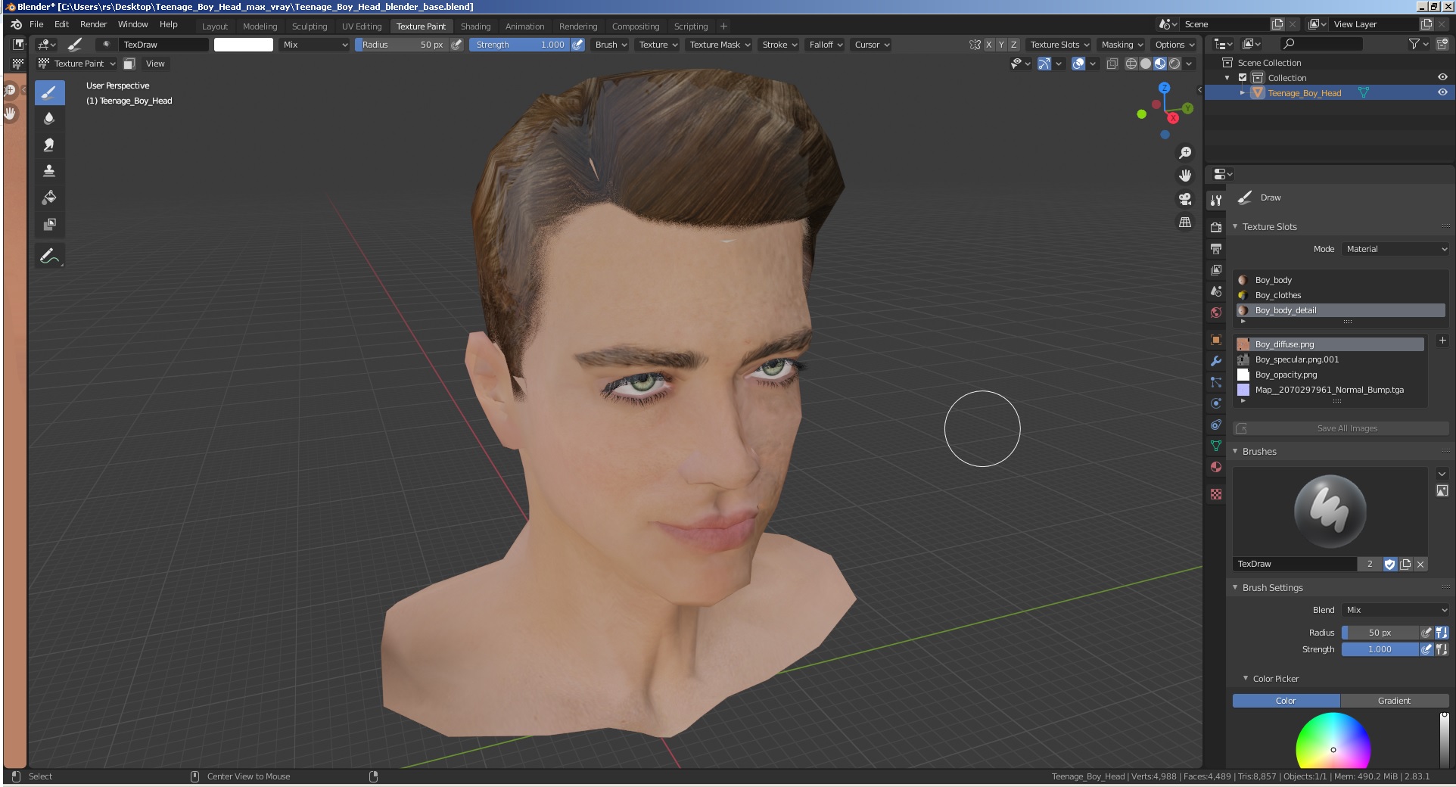Image resolution: width=1456 pixels, height=787 pixels.
Task: Switch to wireframe viewport shading
Action: 1131,64
